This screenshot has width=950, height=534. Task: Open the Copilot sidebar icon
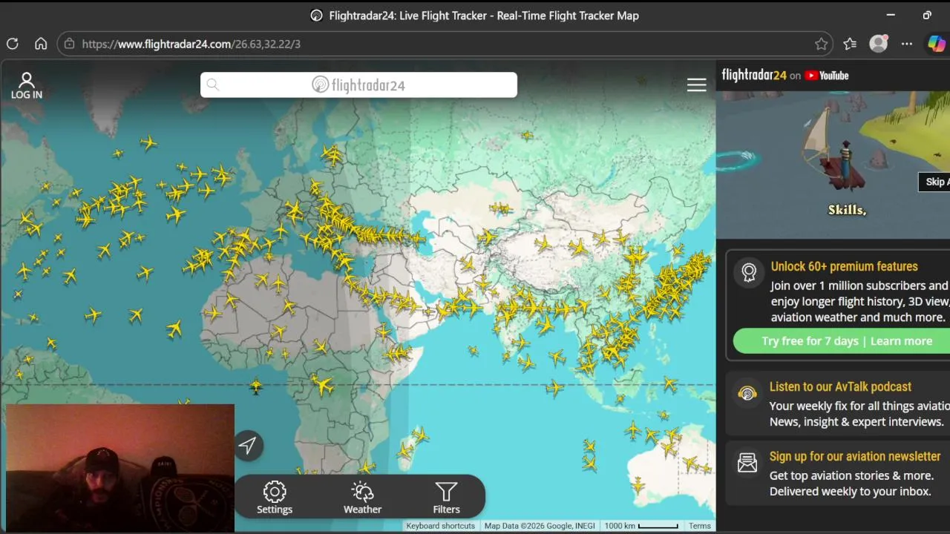click(937, 44)
